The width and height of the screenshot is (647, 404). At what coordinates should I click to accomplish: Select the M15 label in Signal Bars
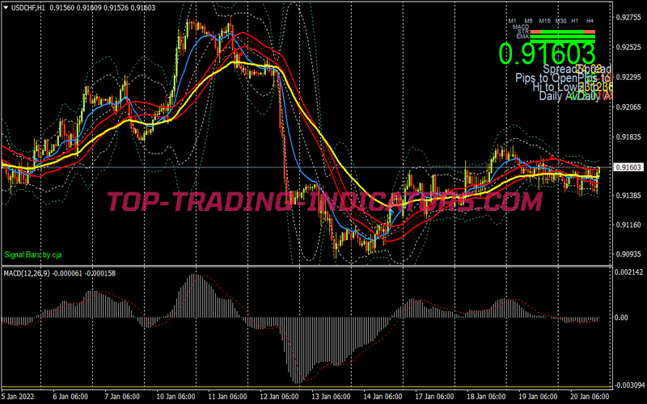pos(544,21)
